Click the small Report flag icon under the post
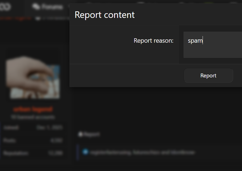Viewport: 242px width, 171px height. pyautogui.click(x=80, y=134)
